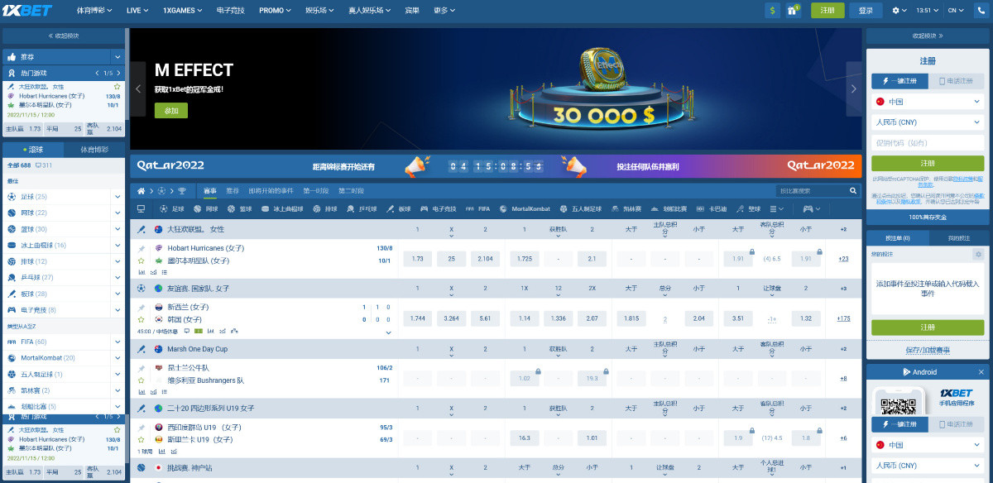Click the search magnifier in event search box
This screenshot has width=993, height=483.
(x=851, y=191)
